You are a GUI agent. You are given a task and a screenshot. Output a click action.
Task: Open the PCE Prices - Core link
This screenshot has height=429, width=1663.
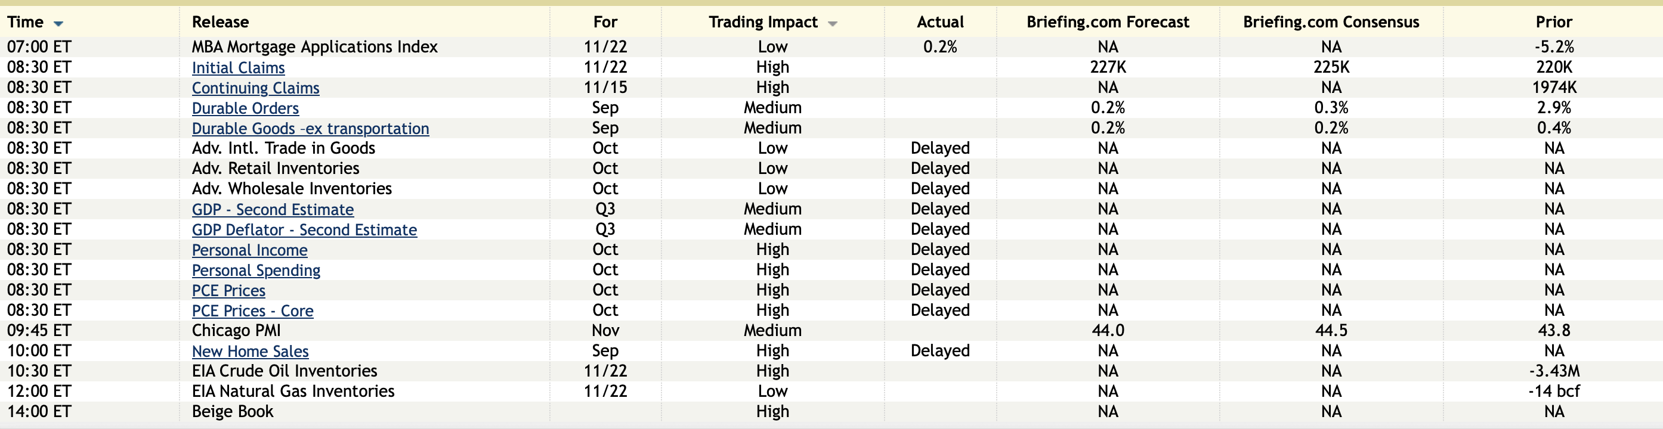pyautogui.click(x=252, y=311)
